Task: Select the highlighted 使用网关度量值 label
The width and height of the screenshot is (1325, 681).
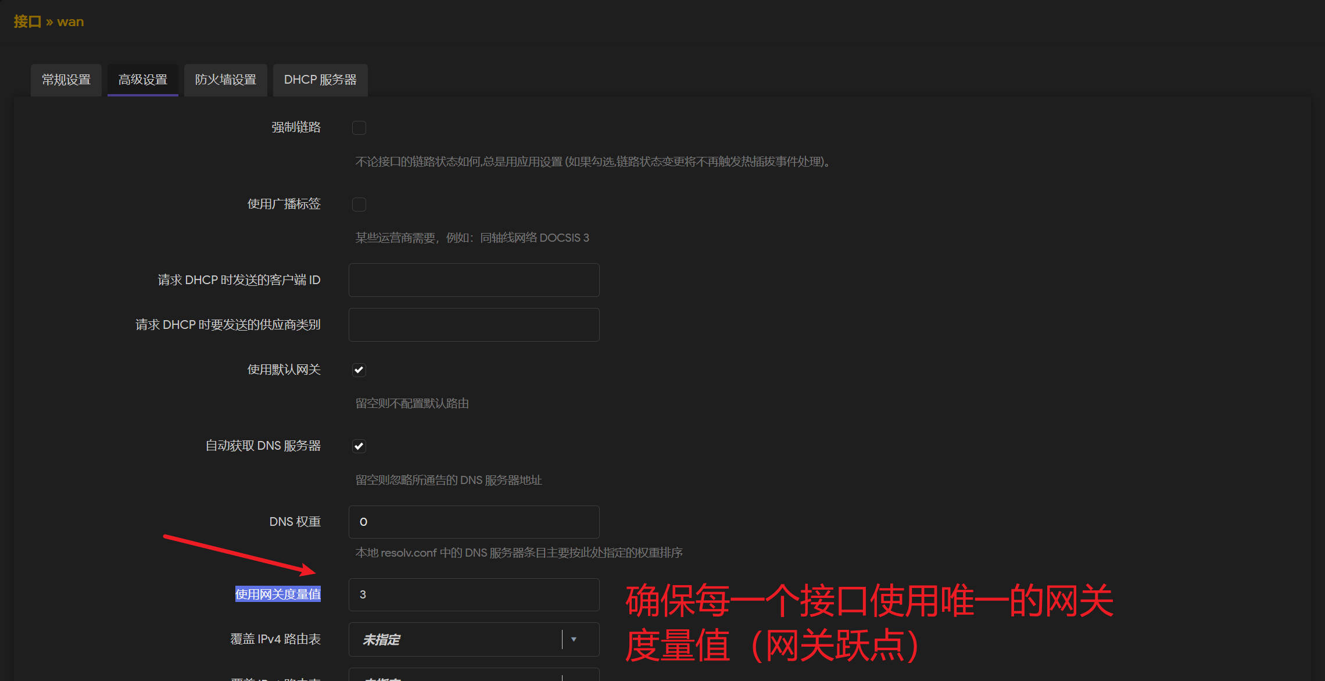Action: pyautogui.click(x=278, y=594)
